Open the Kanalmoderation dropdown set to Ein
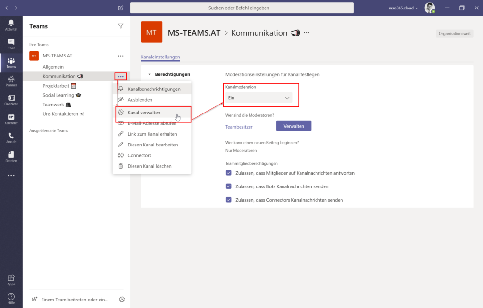483x308 pixels. [x=259, y=98]
